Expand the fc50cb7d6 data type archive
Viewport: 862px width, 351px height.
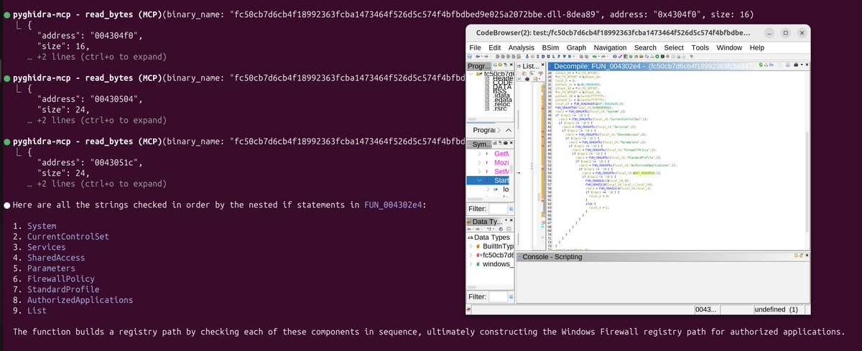coord(471,255)
